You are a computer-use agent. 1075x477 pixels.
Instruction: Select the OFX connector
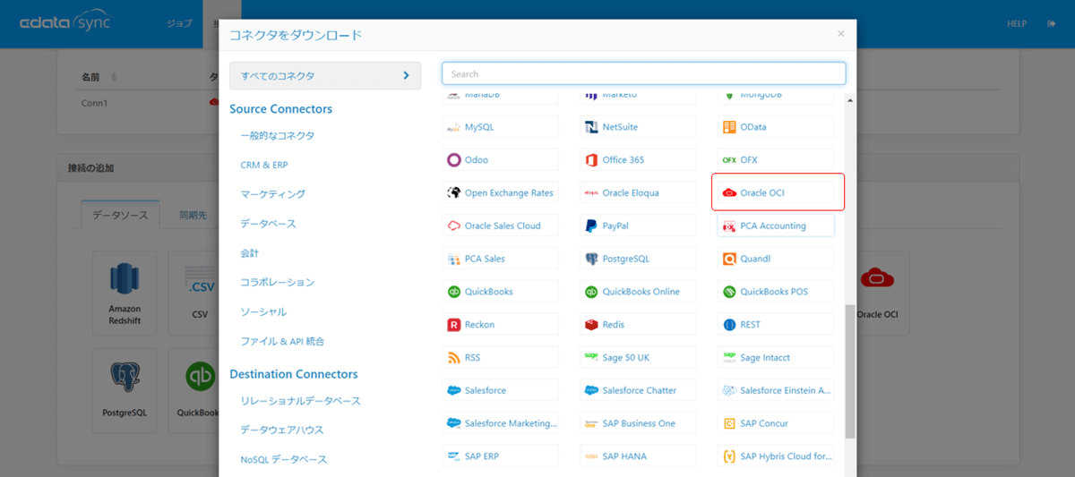pyautogui.click(x=776, y=160)
